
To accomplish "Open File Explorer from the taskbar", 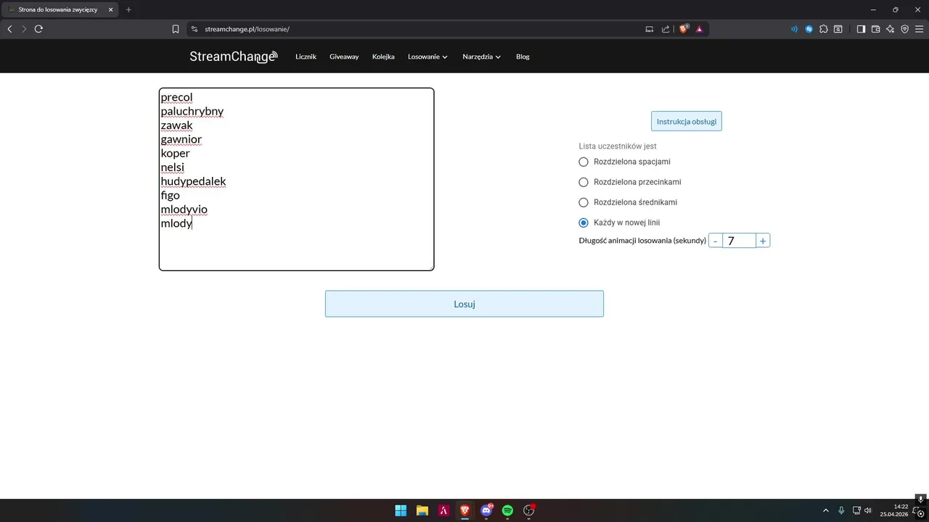I will (422, 510).
